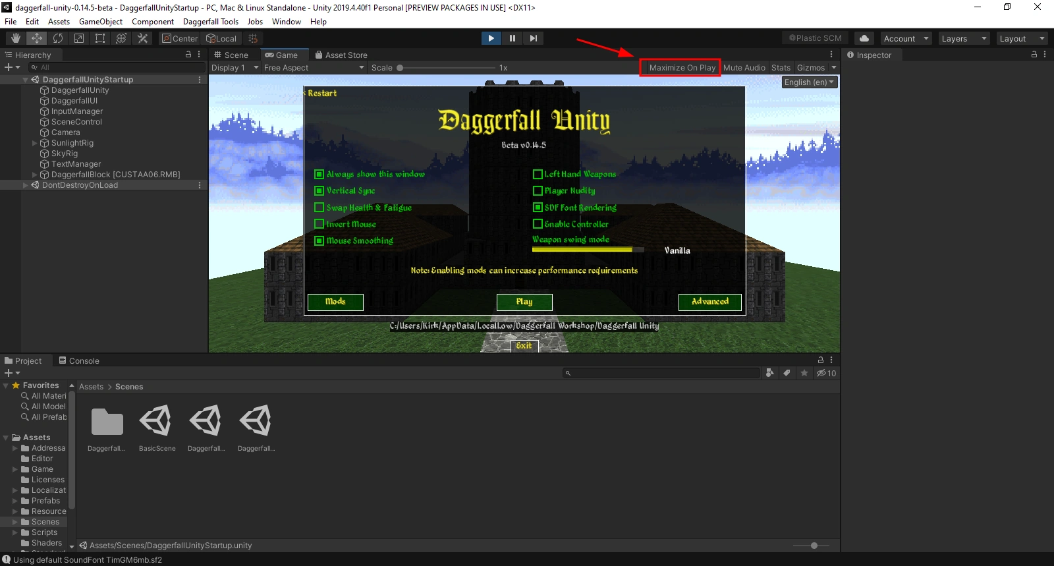The width and height of the screenshot is (1054, 566).
Task: Pause the game playback
Action: 512,38
